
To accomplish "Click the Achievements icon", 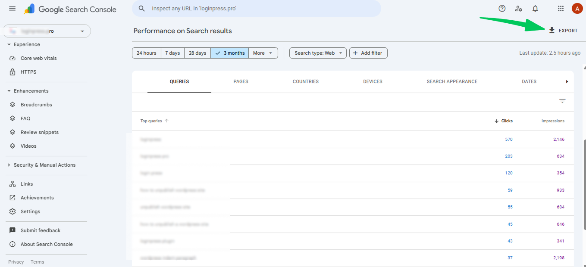I will [x=13, y=198].
